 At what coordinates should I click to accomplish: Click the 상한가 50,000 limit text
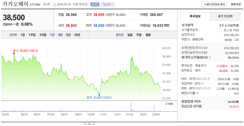pyautogui.click(x=116, y=15)
